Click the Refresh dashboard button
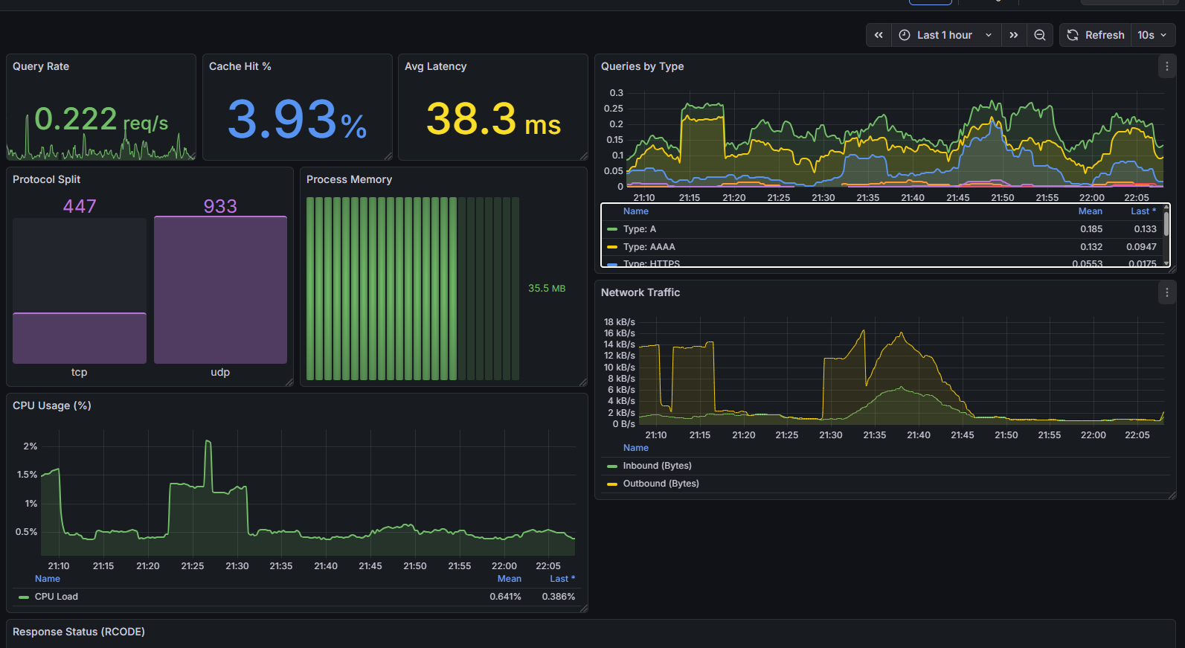Viewport: 1185px width, 648px height. [x=1096, y=35]
